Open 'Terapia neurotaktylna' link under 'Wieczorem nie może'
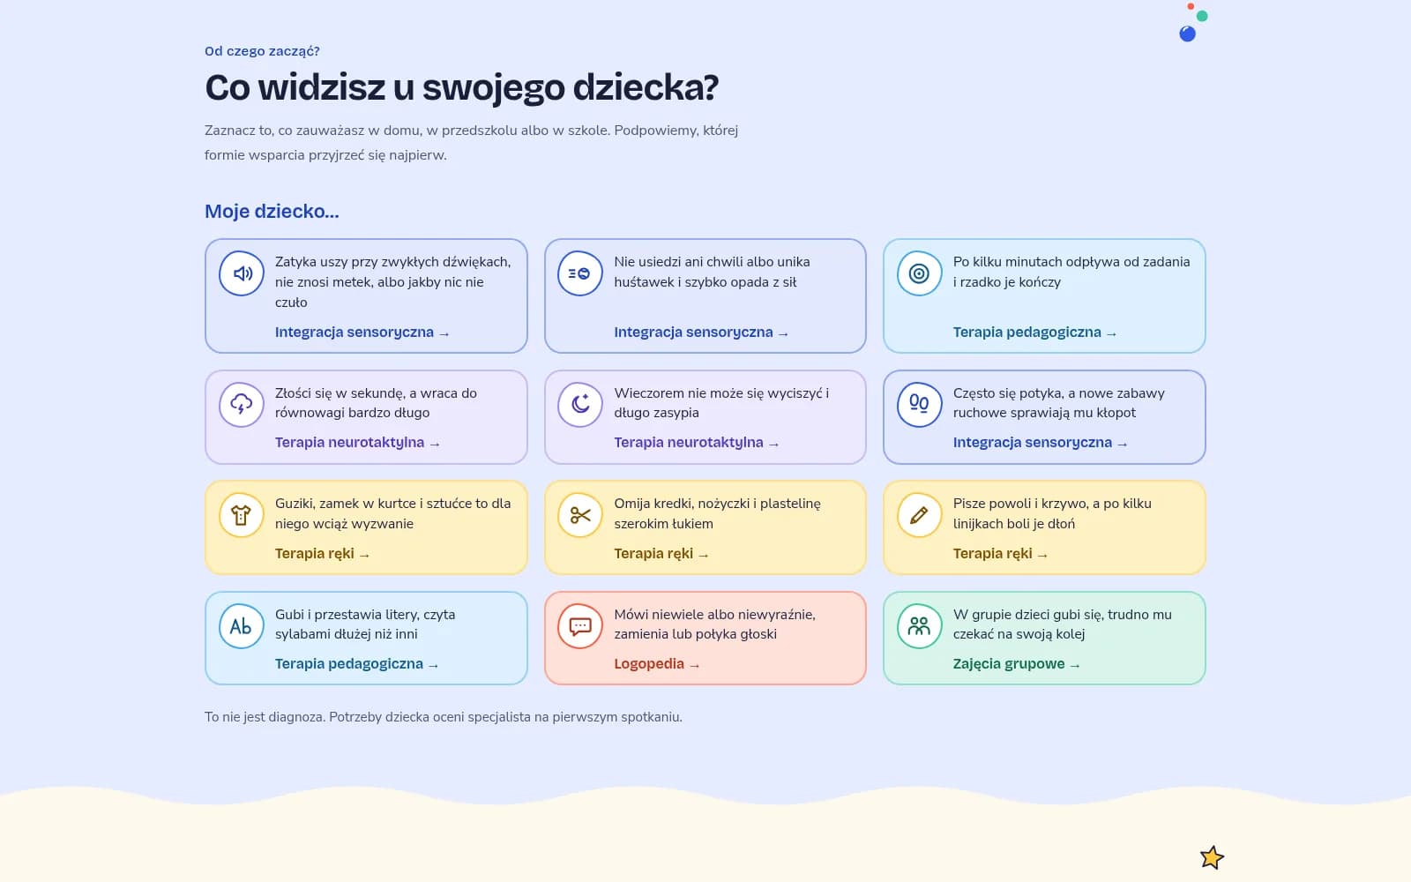 pos(697,443)
